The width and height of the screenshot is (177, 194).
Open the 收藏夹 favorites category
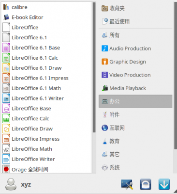pyautogui.click(x=135, y=8)
